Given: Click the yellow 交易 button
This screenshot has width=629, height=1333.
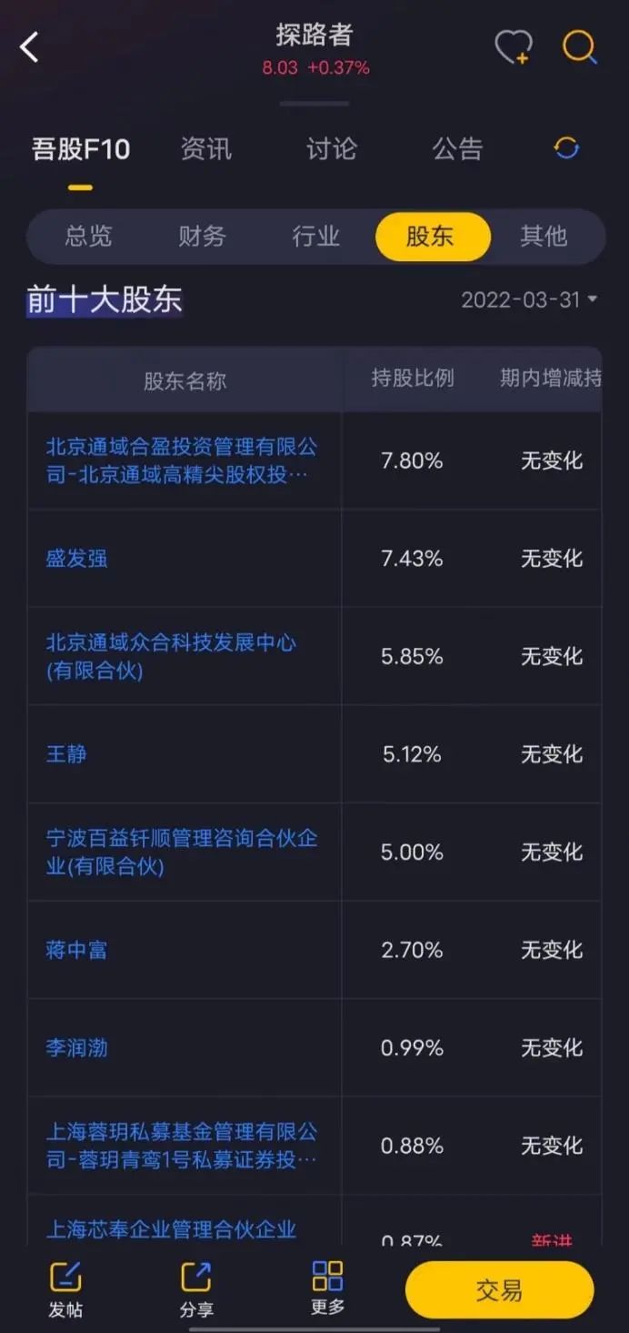Looking at the screenshot, I should click(x=499, y=1290).
